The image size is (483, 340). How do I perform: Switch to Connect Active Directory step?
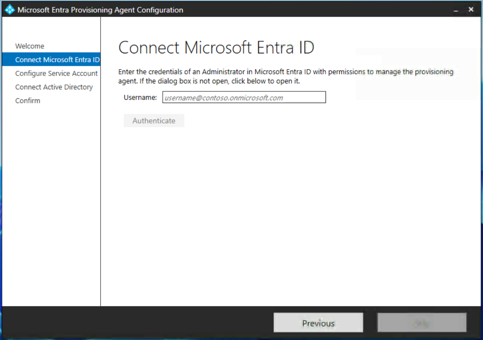54,87
